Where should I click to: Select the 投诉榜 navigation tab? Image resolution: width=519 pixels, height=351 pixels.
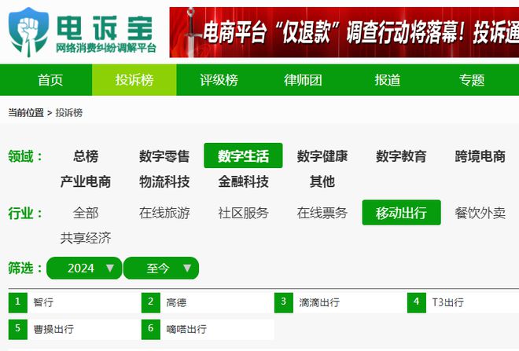pyautogui.click(x=134, y=80)
